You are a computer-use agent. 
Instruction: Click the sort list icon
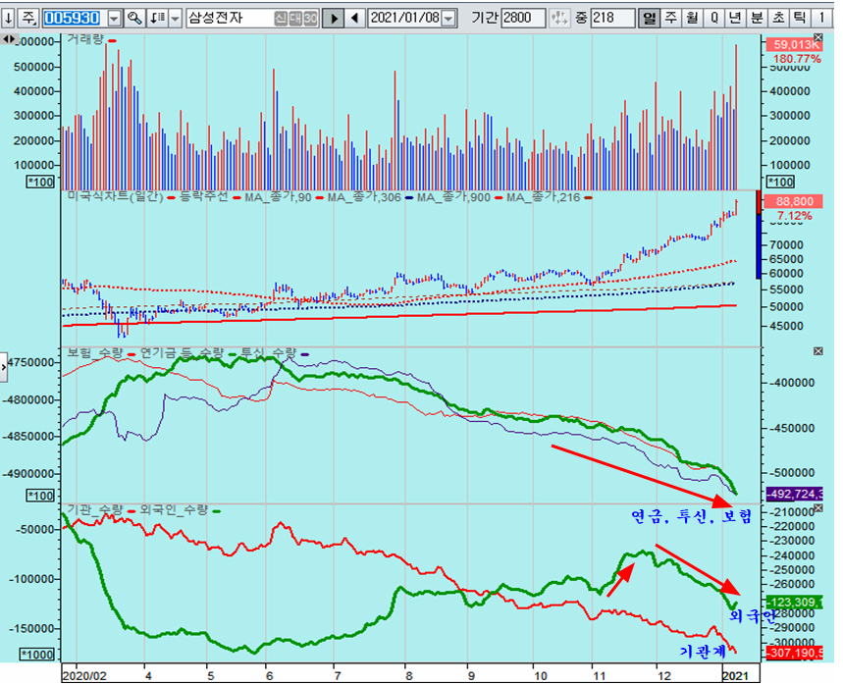tap(157, 19)
